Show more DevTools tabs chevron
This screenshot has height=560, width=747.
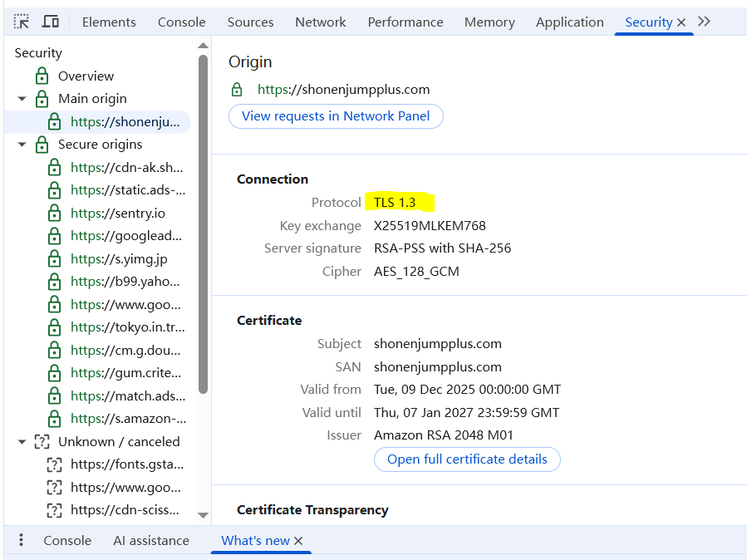click(704, 22)
